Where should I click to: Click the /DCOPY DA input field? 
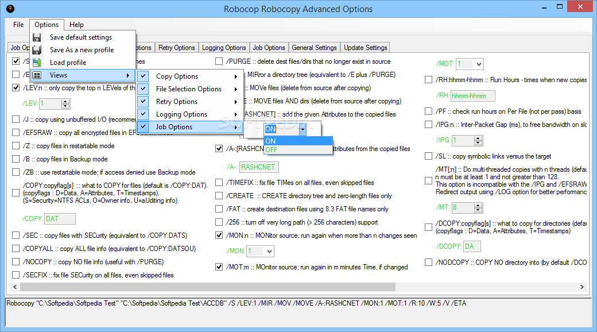[472, 246]
